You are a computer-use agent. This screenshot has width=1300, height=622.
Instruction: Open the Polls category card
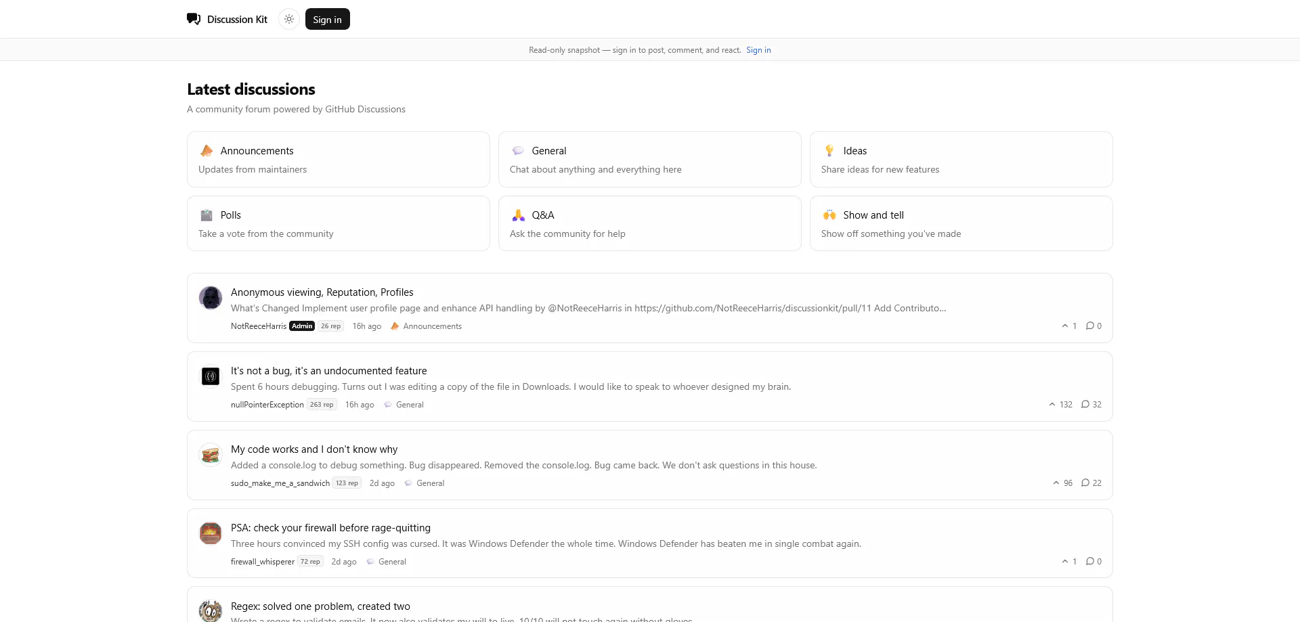click(339, 223)
